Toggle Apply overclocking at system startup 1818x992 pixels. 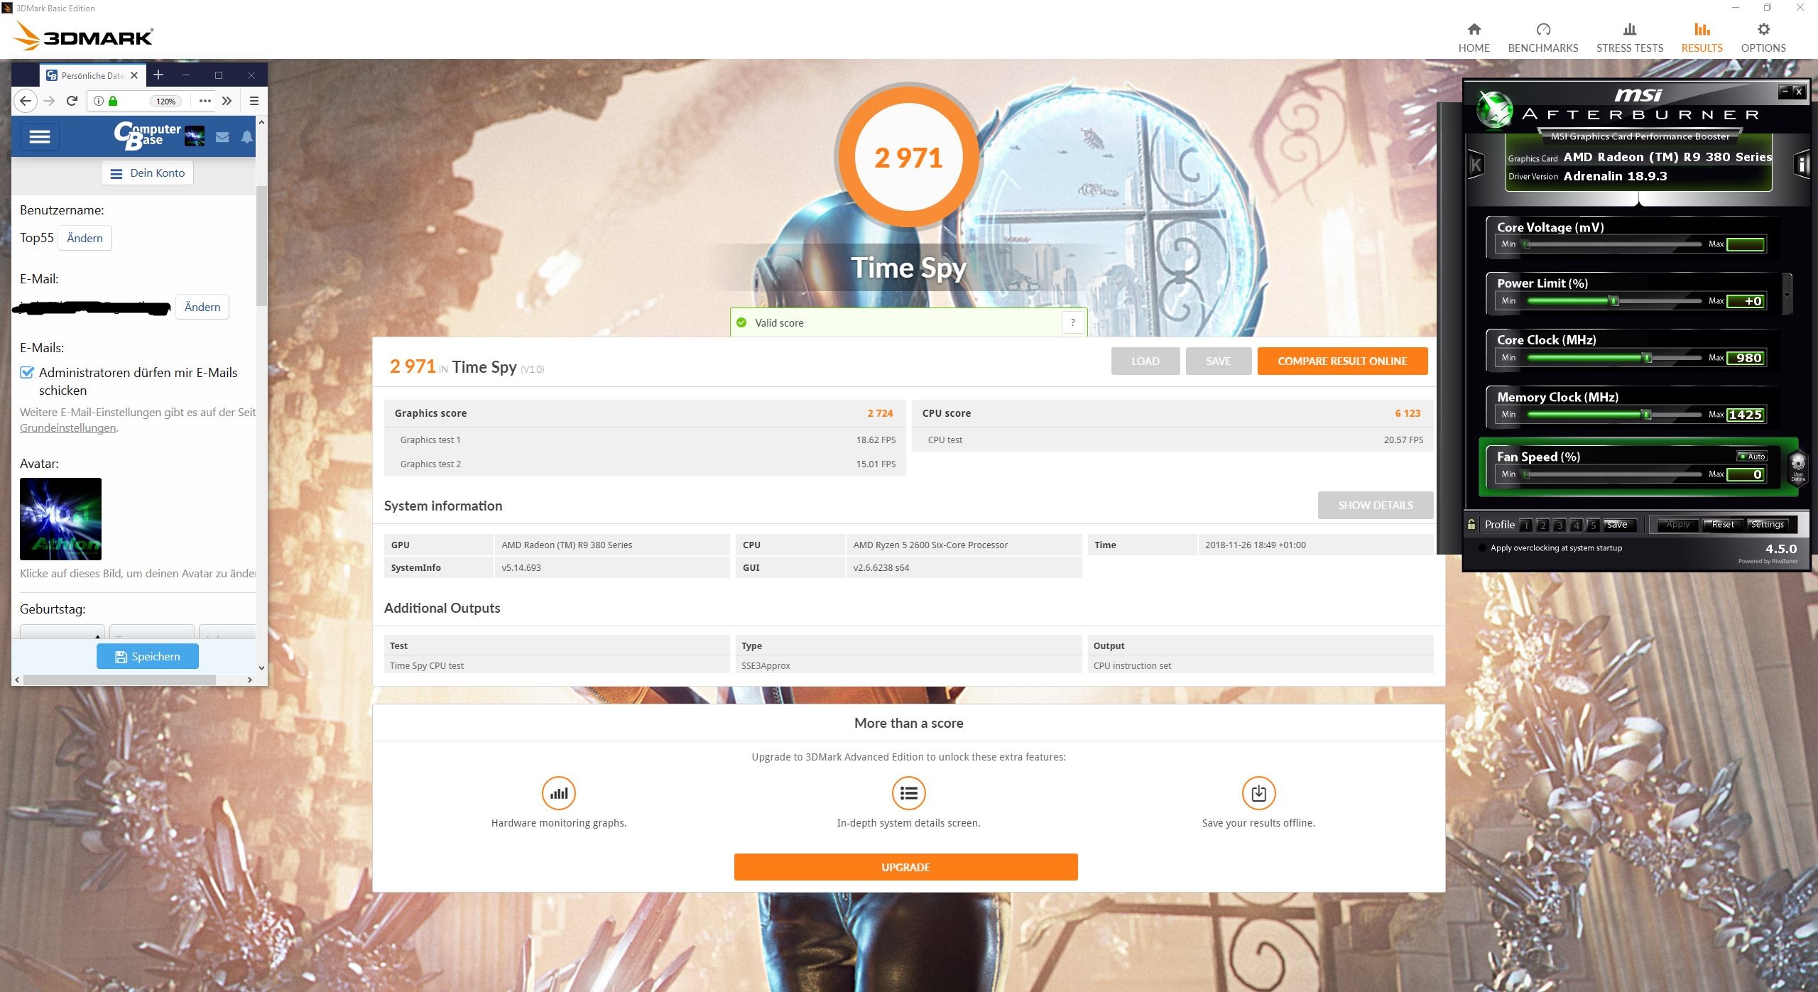[1482, 548]
